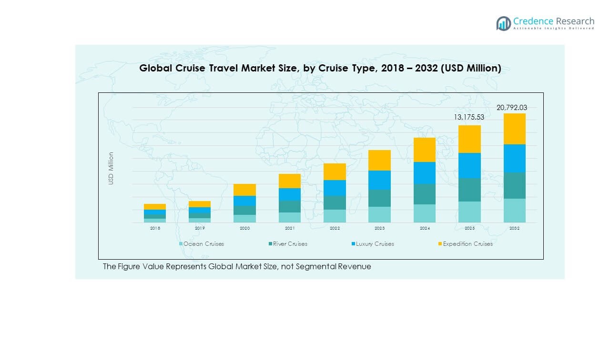Image resolution: width=610 pixels, height=343 pixels.
Task: Click the Expedition Cruises legend color marker
Action: click(x=440, y=244)
